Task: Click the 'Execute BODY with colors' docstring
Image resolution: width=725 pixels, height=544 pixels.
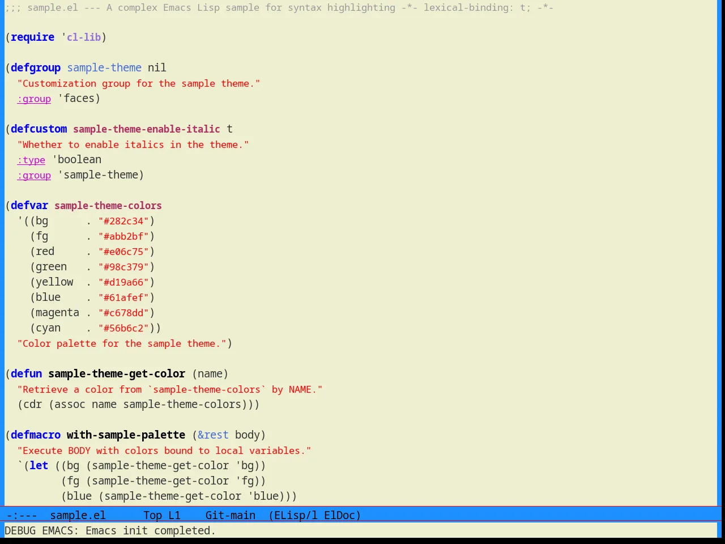Action: (164, 450)
